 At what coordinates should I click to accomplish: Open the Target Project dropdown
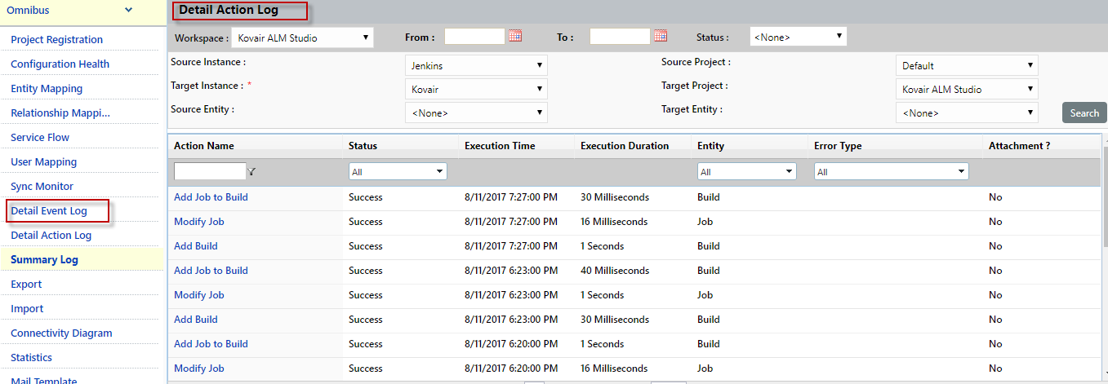966,89
